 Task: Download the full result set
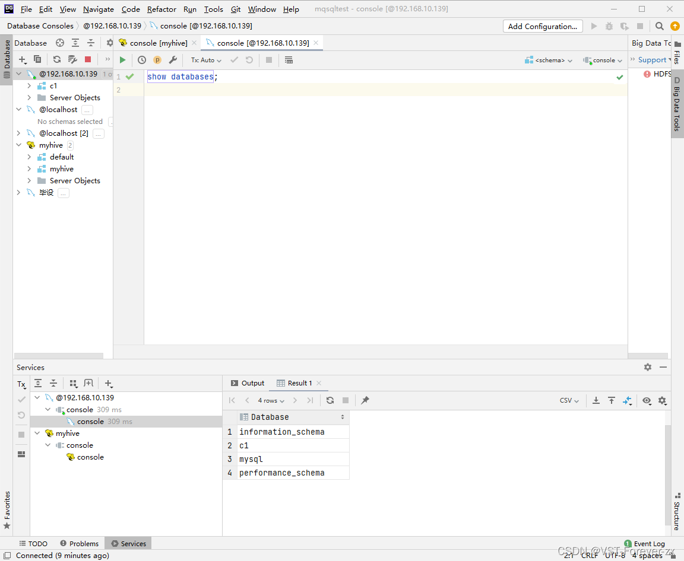596,400
